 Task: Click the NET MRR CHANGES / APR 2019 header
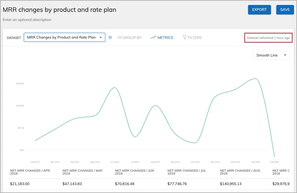[x=30, y=172]
